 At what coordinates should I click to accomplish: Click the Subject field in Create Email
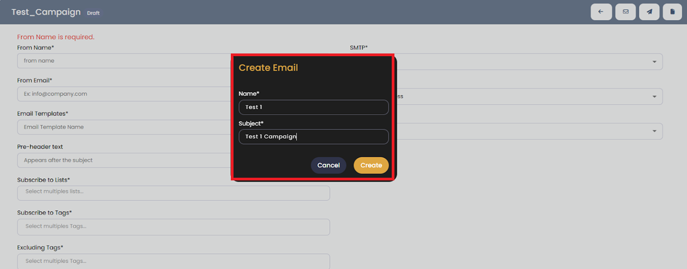click(x=313, y=137)
